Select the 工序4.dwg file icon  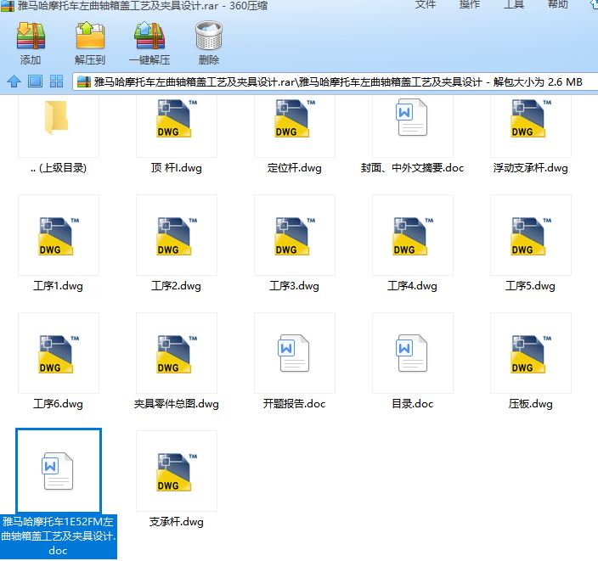click(412, 236)
